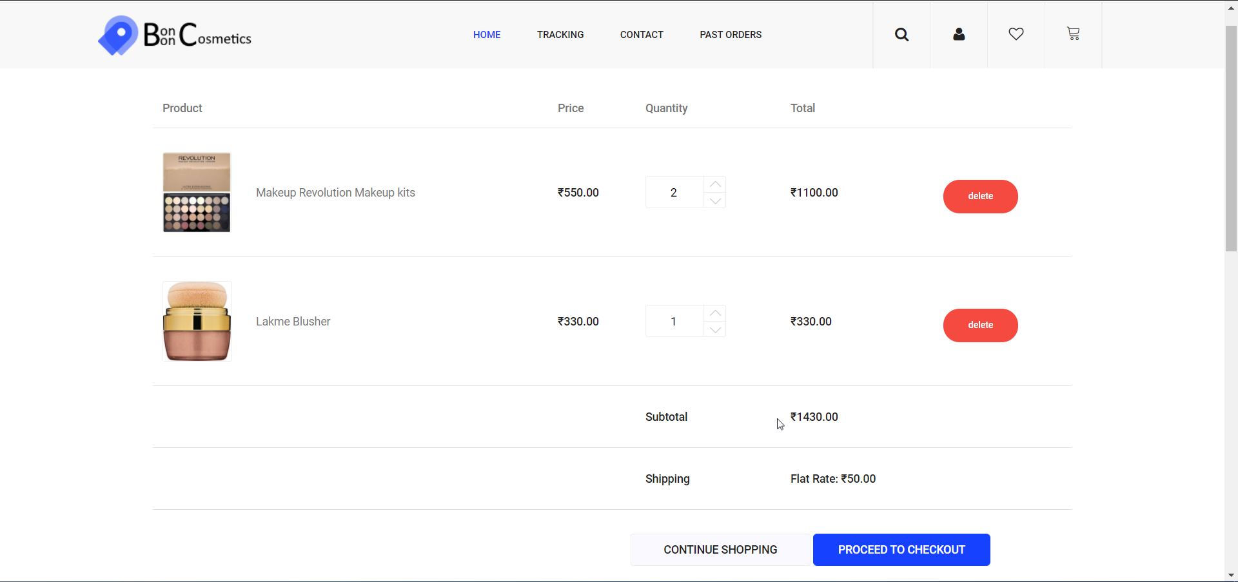Open the user account icon

coord(959,34)
